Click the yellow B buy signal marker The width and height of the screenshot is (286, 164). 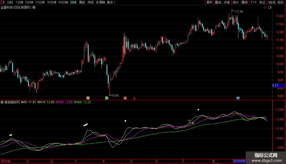[x=193, y=123]
